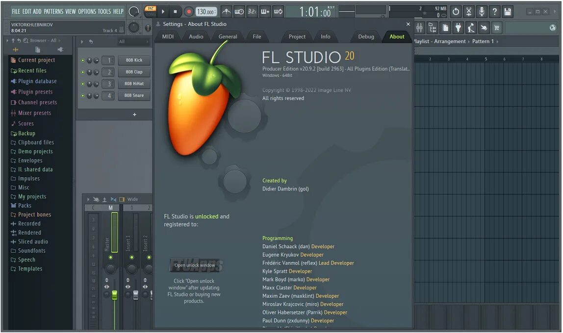Click the stop button in transport
The width and height of the screenshot is (563, 333).
coord(175,11)
